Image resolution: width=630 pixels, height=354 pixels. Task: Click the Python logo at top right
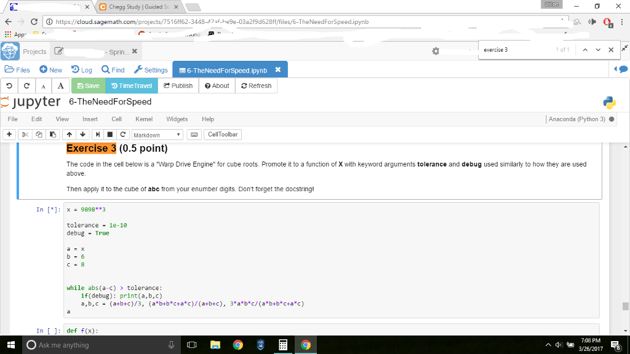(609, 102)
